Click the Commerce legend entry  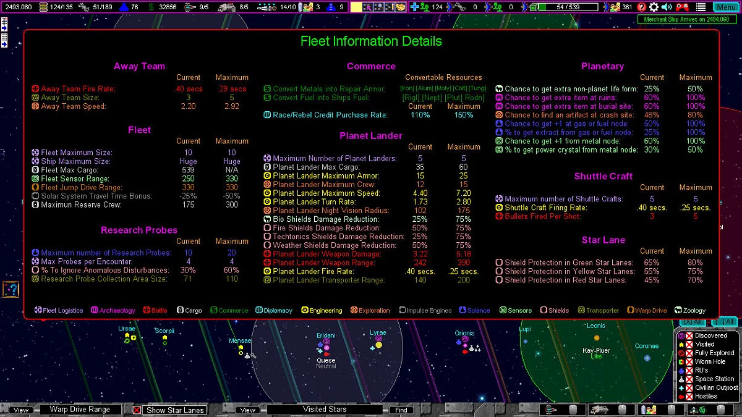click(229, 311)
